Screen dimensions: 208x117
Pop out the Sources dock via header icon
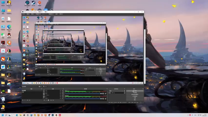pyautogui.click(x=63, y=89)
